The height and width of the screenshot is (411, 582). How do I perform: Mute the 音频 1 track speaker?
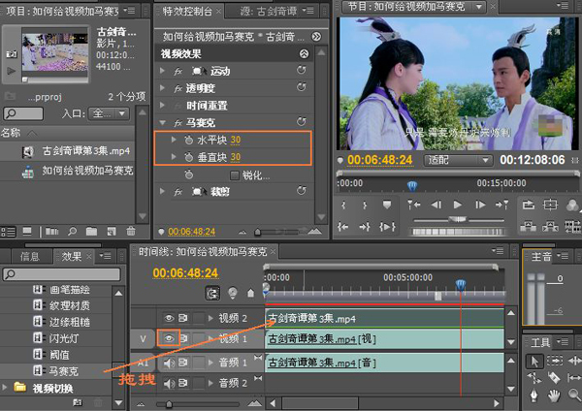click(169, 363)
